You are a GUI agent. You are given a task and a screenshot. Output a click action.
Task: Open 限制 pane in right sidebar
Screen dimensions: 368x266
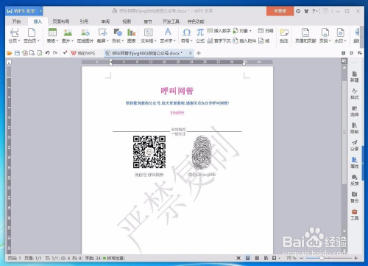click(x=354, y=128)
